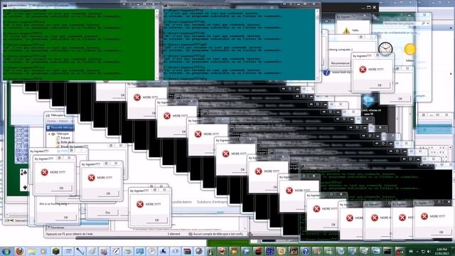Click the analog clock gadget
455x256 pixels.
(385, 48)
